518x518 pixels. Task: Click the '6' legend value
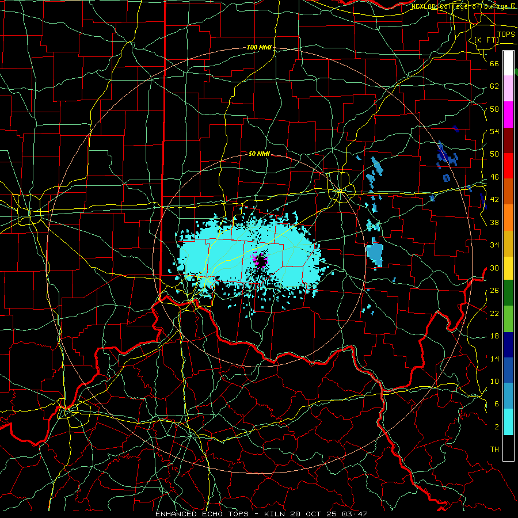click(496, 404)
